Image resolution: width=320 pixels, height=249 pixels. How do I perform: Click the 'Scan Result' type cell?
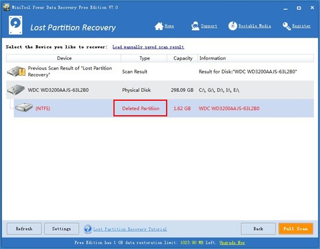click(135, 71)
